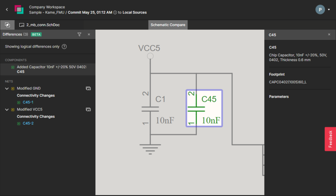Viewport: 336px width, 196px height.
Task: Click the back arrow in header
Action: coord(7,10)
